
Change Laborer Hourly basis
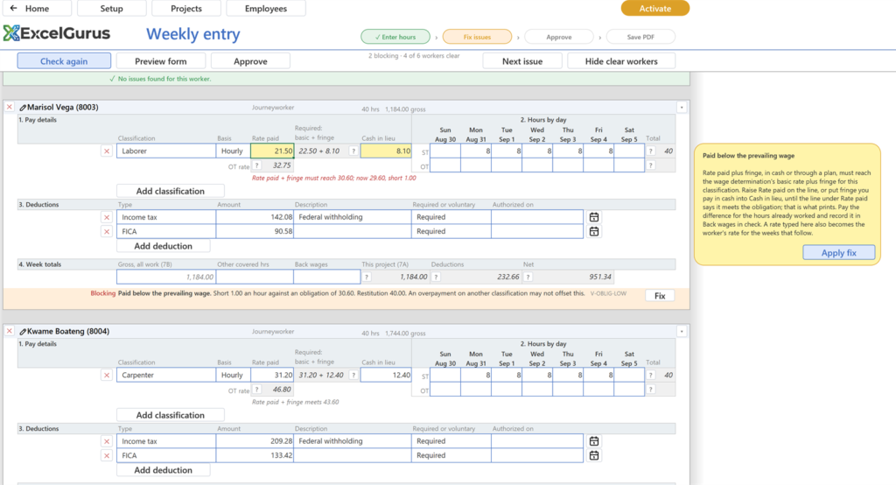coord(233,151)
